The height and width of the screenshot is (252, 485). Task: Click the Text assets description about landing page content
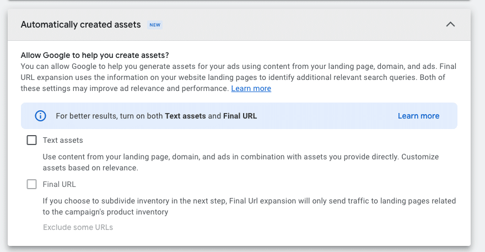pyautogui.click(x=241, y=162)
